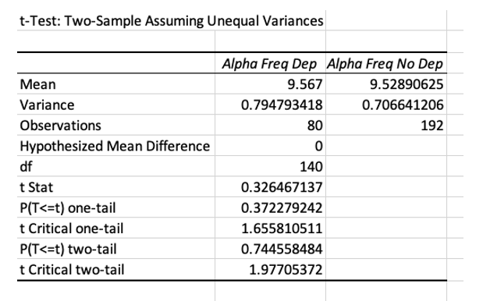
Task: Select the one-tail p-value 0.372279242
Action: tap(270, 207)
